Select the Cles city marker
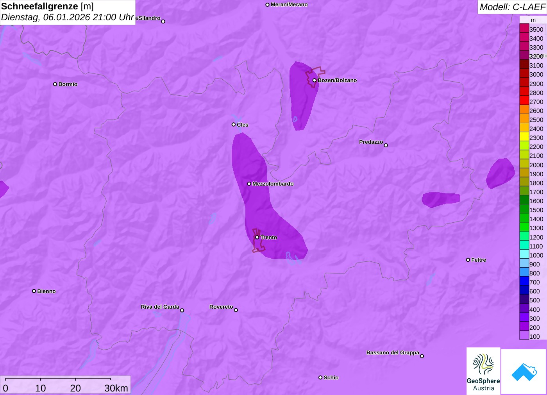Viewport: 547px width, 395px height. click(x=234, y=125)
